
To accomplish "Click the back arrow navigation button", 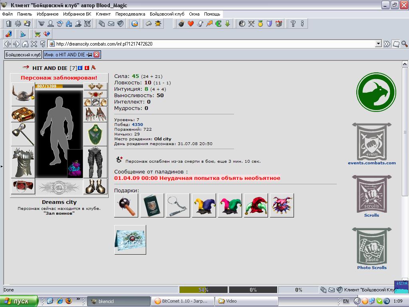I will point(8,44).
